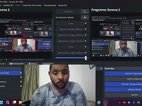Image resolution: width=142 pixels, height=106 pixels.
Task: Open Ajustes from Controles panel
Action: (x=123, y=95)
